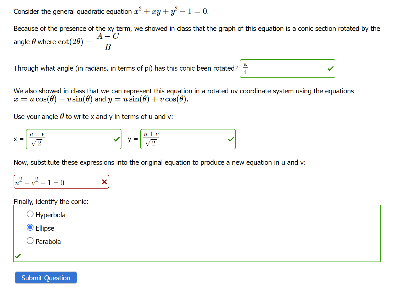Click the green checkmark beside the angle answer
Image resolution: width=406 pixels, height=295 pixels.
(x=330, y=68)
